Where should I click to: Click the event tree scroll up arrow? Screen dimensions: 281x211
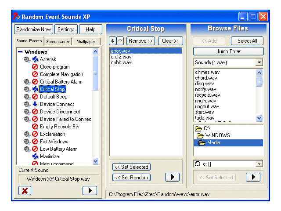point(96,52)
